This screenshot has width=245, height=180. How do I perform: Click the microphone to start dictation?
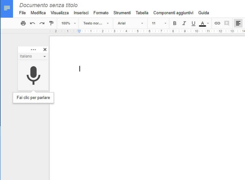pyautogui.click(x=33, y=75)
